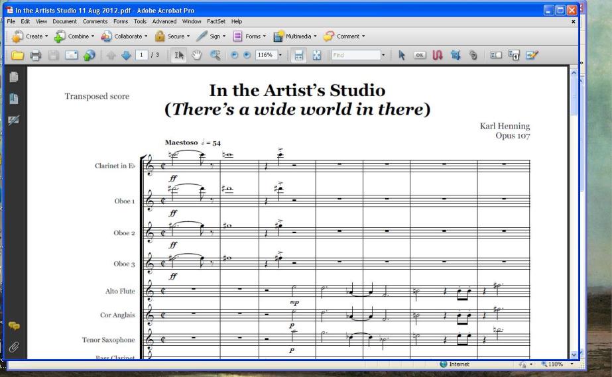The width and height of the screenshot is (612, 377).
Task: Open the Collaborate task dropdown
Action: [x=124, y=36]
